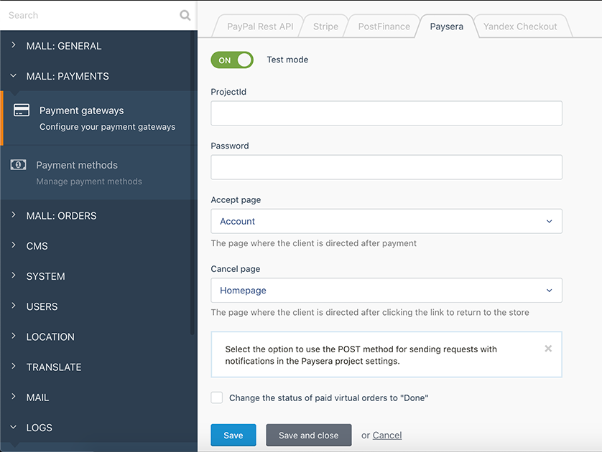Image resolution: width=602 pixels, height=452 pixels.
Task: Click the search magnifier icon
Action: [x=185, y=15]
